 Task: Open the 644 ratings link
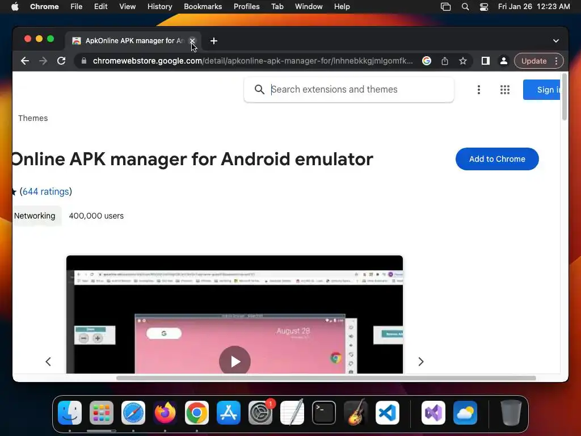(x=46, y=191)
